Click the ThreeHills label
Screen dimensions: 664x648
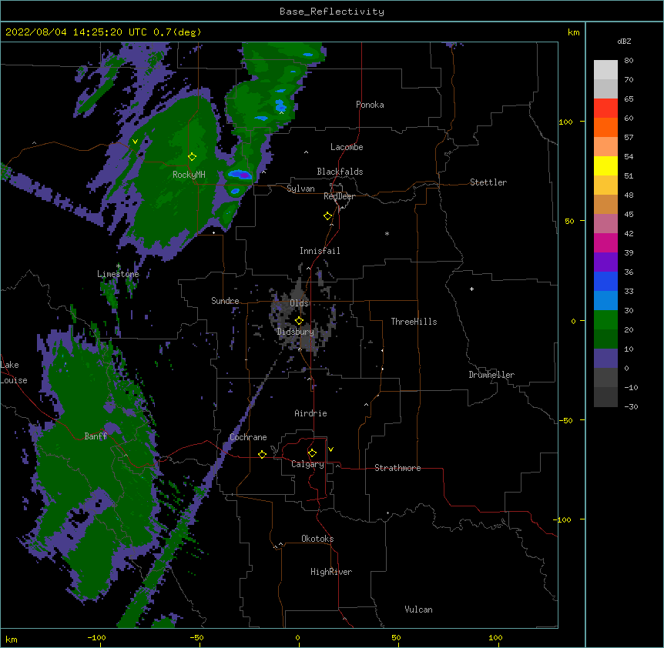pyautogui.click(x=414, y=322)
